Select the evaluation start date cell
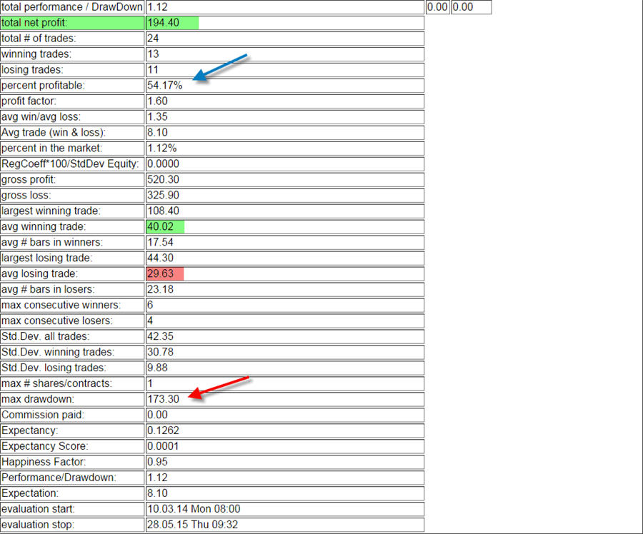Screen dimensions: 643x534 tap(193, 510)
